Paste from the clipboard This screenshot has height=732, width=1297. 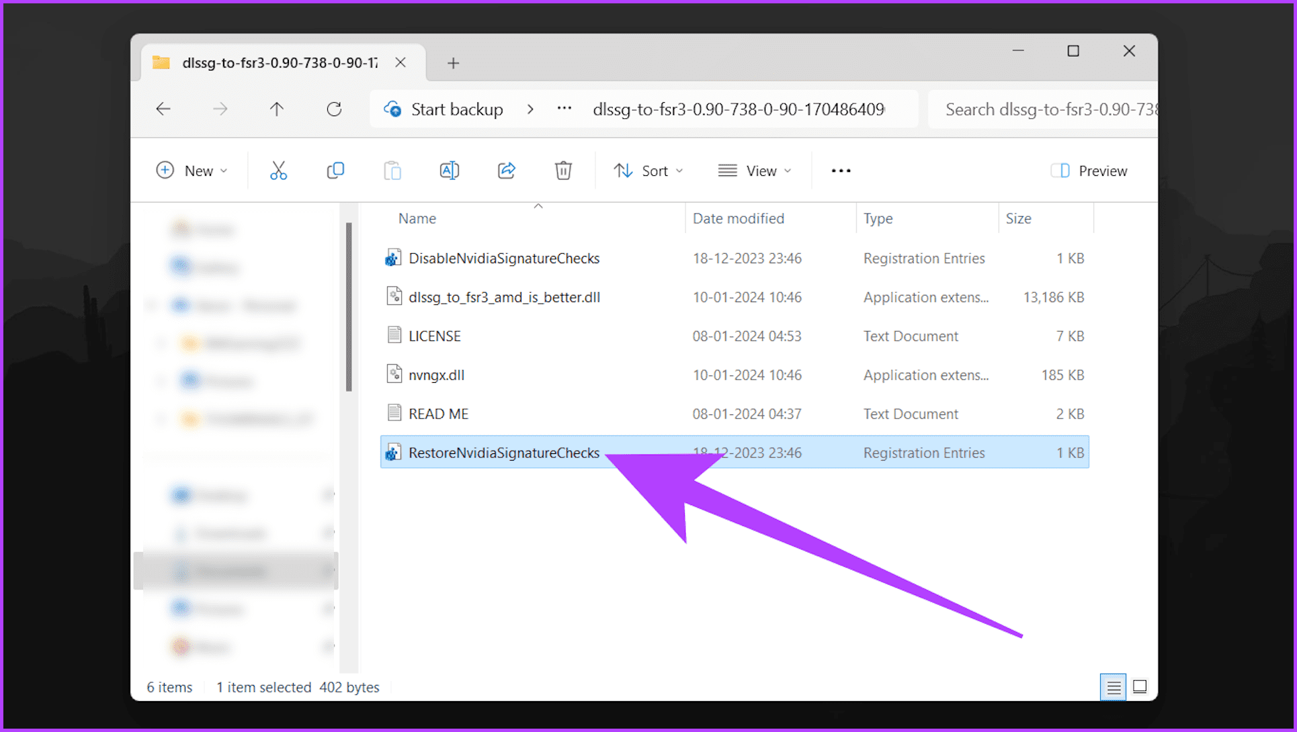click(392, 170)
